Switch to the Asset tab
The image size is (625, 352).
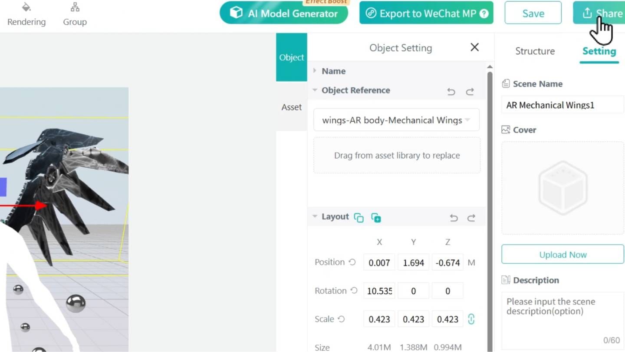(291, 107)
